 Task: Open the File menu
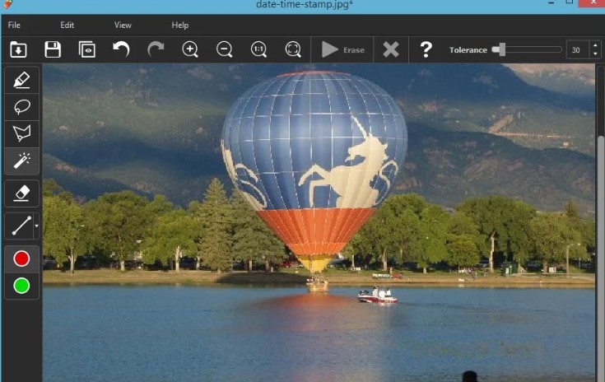pos(14,26)
